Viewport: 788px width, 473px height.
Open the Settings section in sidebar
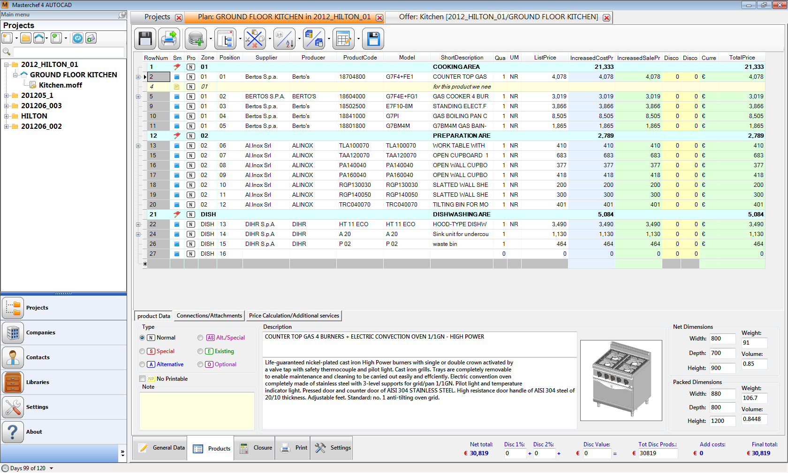[63, 407]
